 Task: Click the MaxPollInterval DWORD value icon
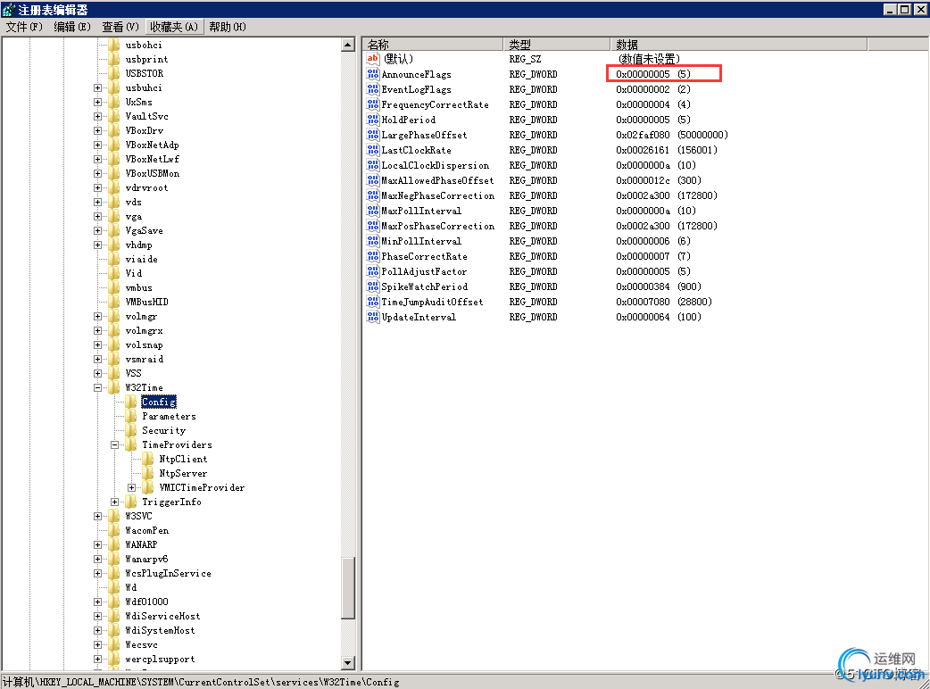point(372,211)
